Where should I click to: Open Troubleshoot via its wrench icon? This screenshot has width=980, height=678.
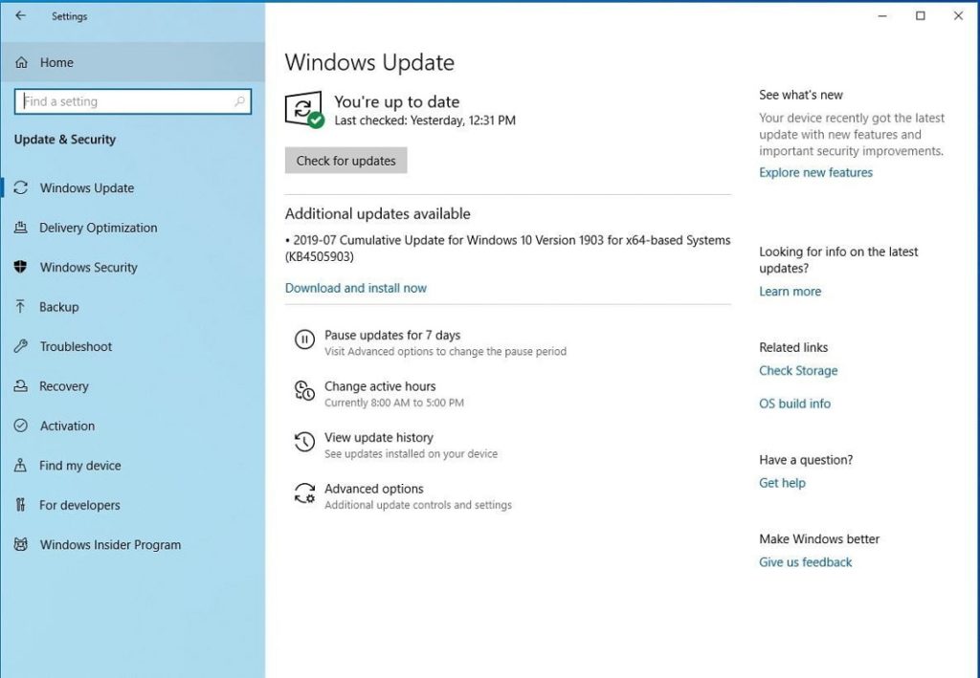(x=21, y=346)
